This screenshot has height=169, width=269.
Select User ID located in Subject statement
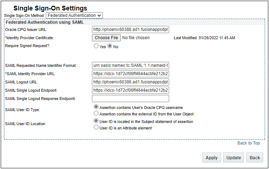[96, 121]
